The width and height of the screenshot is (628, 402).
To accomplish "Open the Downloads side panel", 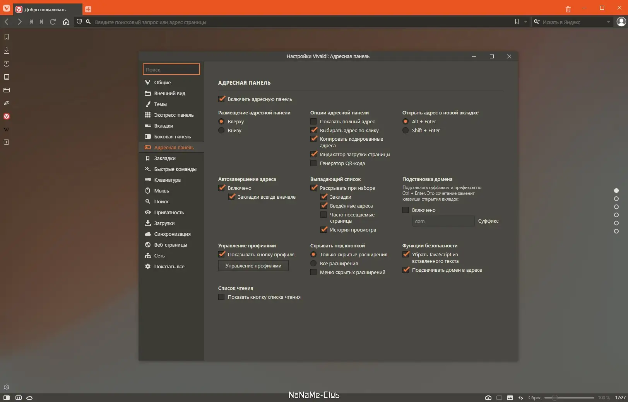I will coord(7,51).
